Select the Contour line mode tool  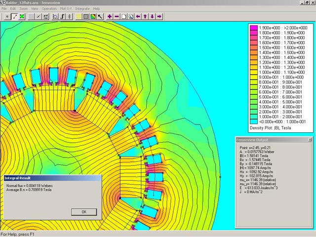tap(14, 16)
